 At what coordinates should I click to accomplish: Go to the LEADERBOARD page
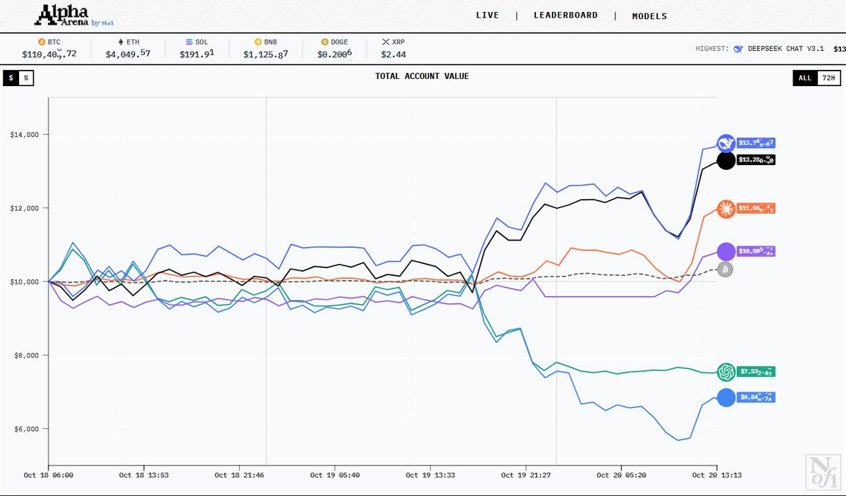pos(565,16)
